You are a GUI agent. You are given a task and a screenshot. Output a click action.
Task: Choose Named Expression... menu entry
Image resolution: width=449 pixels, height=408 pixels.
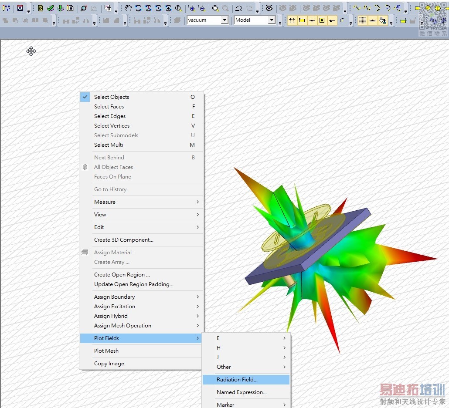point(246,392)
